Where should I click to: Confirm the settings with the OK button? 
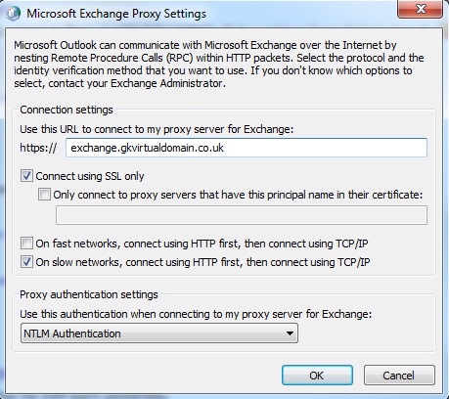317,376
